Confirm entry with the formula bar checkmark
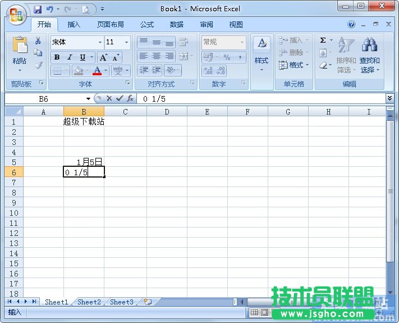The width and height of the screenshot is (399, 323). (120, 98)
